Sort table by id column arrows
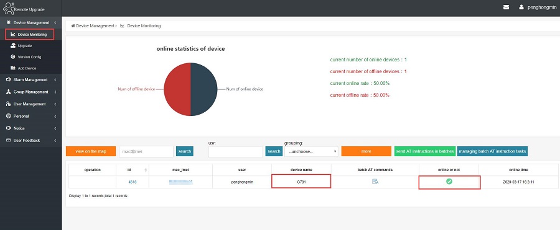Viewport: 560px width, 230px height. [146, 170]
